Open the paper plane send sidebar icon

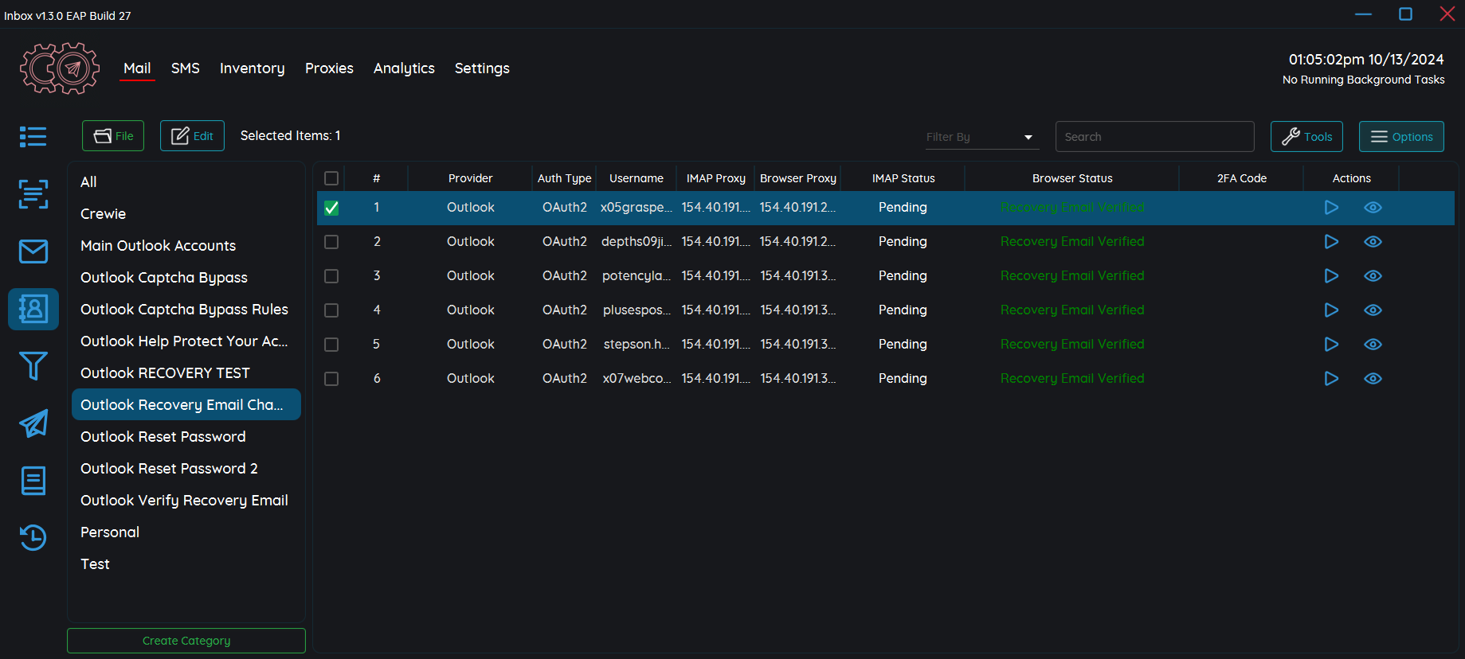(x=33, y=423)
